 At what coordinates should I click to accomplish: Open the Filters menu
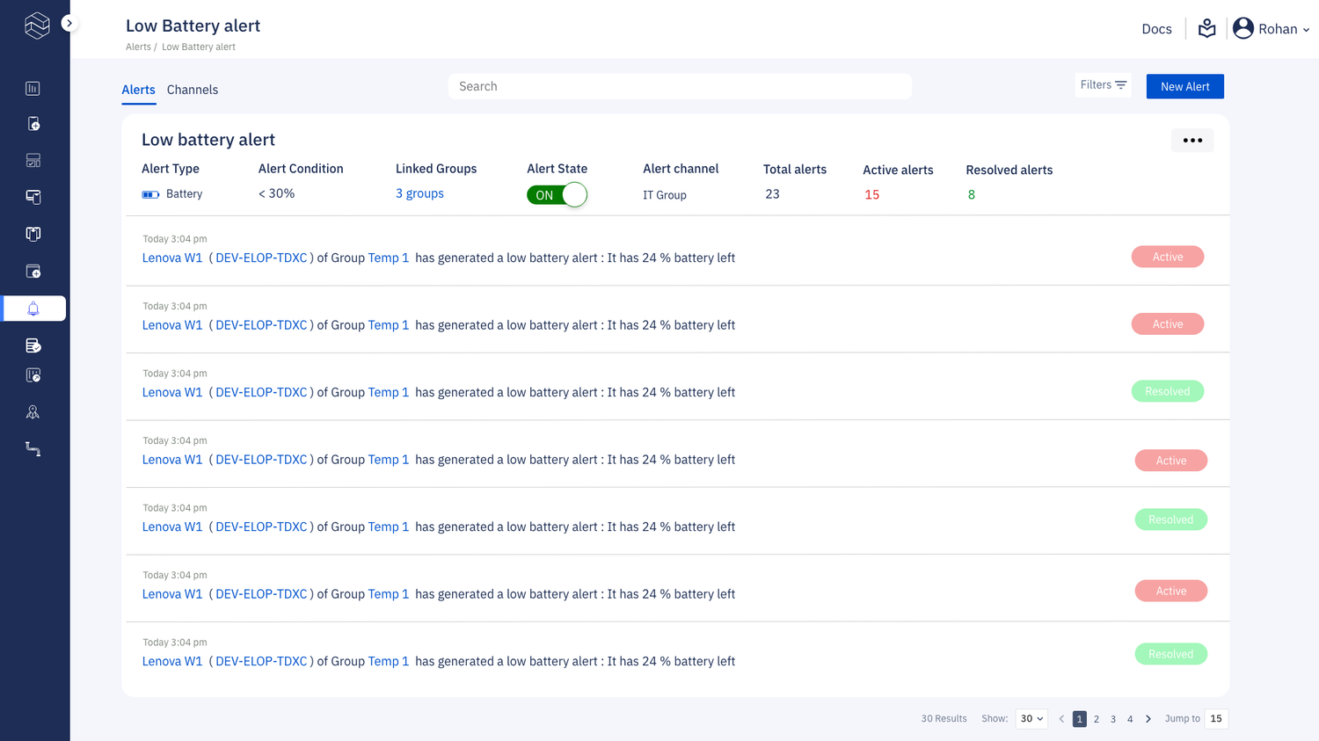coord(1103,85)
